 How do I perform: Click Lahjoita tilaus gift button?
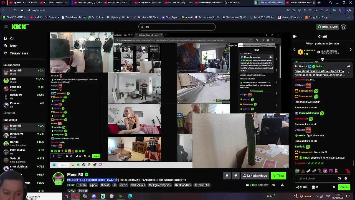click(x=255, y=176)
